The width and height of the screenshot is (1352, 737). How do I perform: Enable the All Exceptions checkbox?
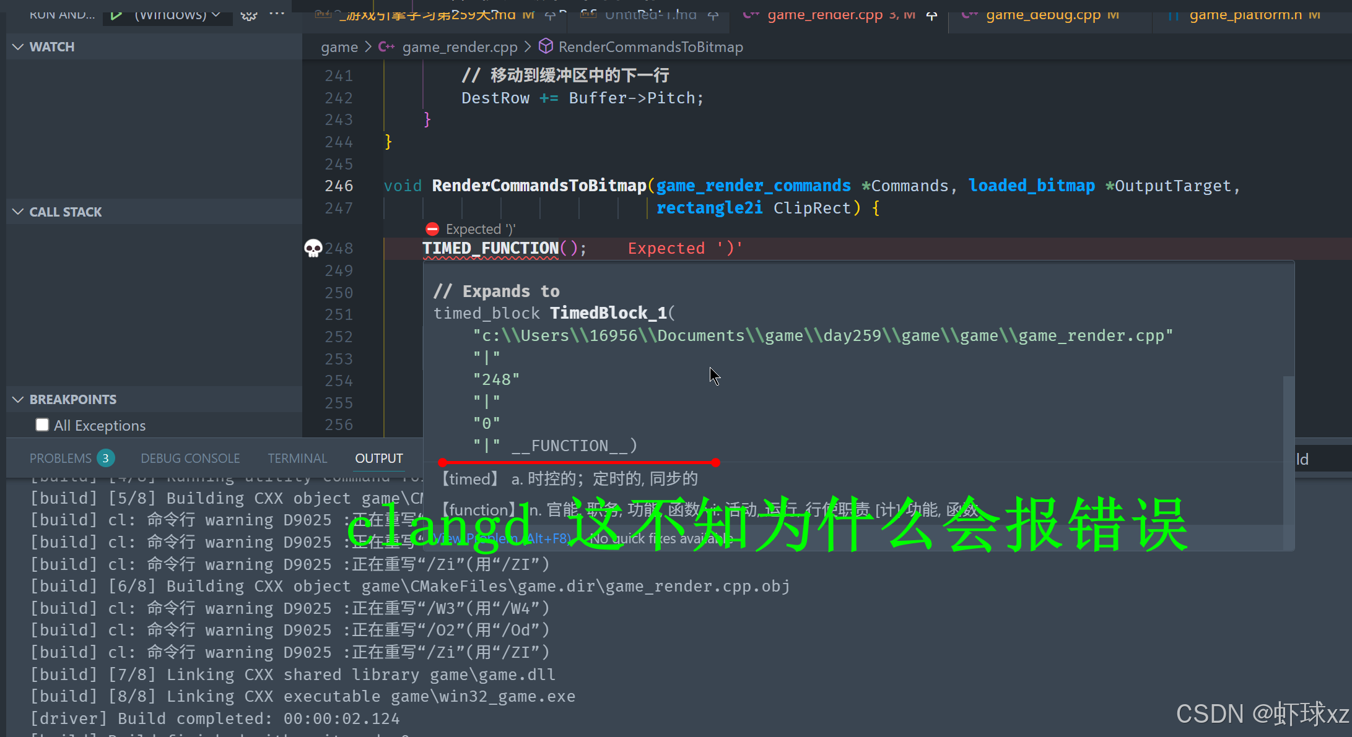[x=42, y=425]
